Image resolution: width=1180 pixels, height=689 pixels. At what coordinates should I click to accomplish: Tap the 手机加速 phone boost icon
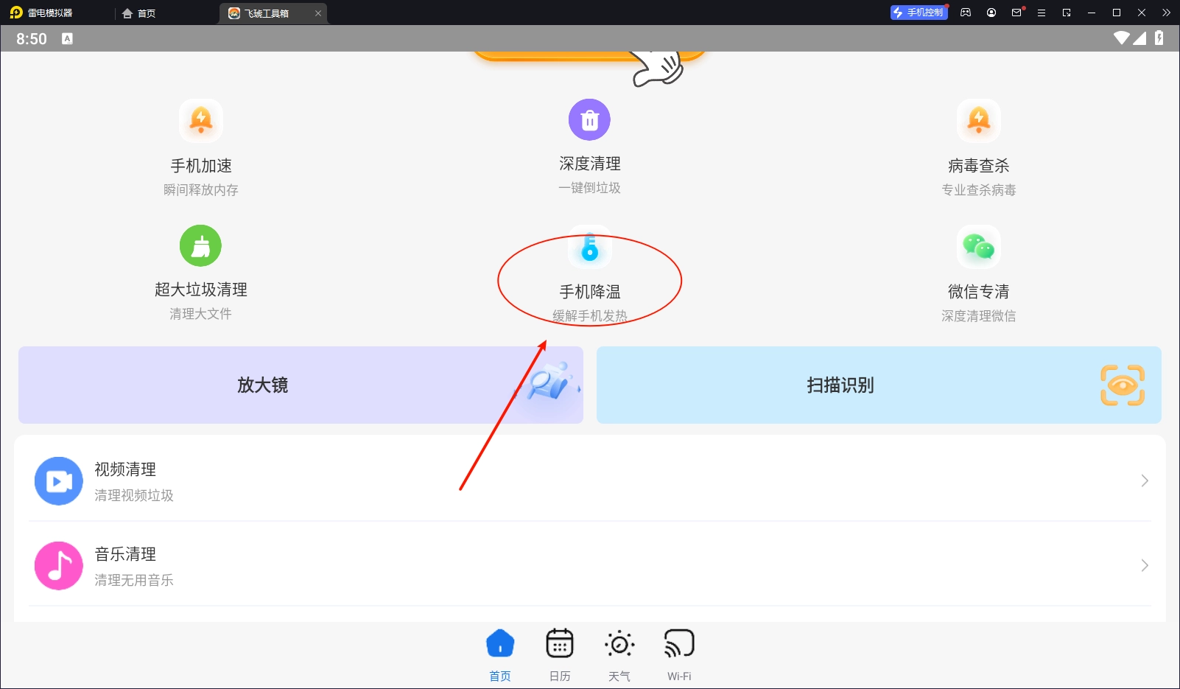coord(200,120)
